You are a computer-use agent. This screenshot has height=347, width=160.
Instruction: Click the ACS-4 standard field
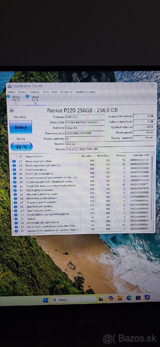click(110, 144)
